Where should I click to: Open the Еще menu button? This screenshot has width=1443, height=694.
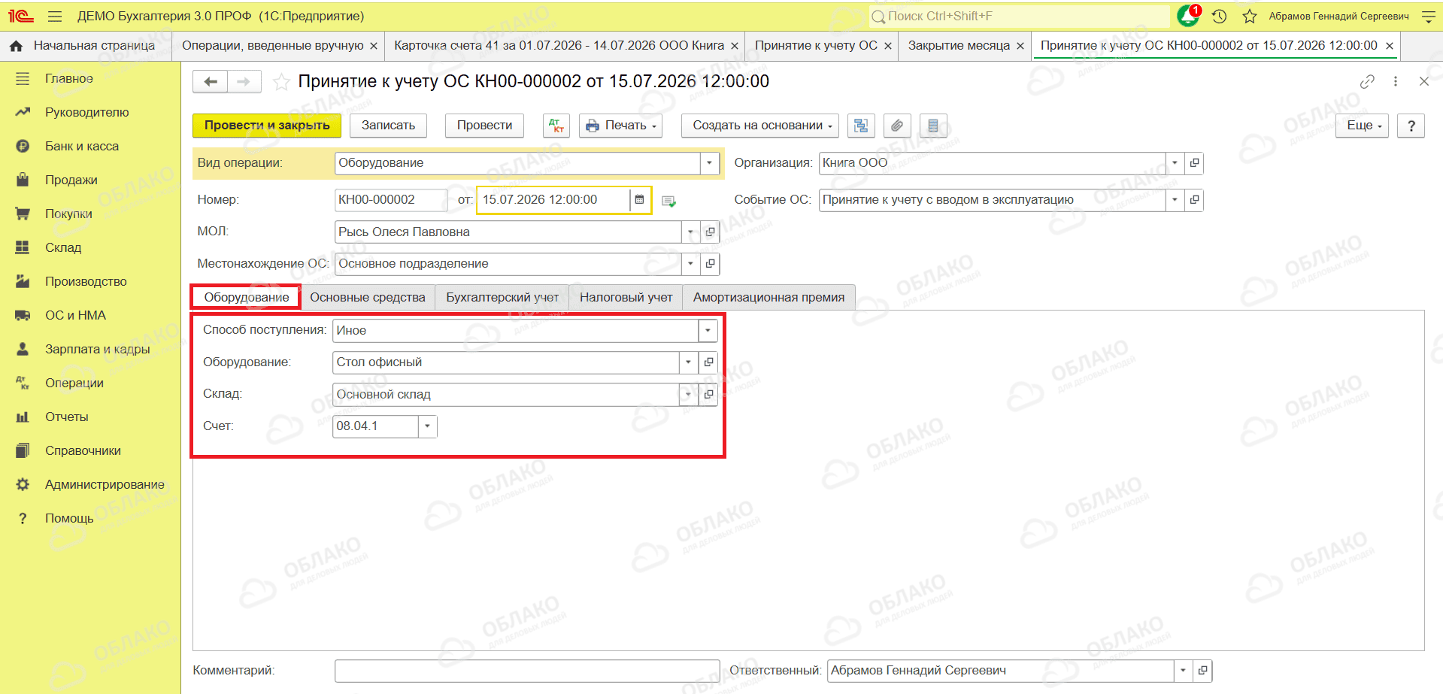point(1363,126)
